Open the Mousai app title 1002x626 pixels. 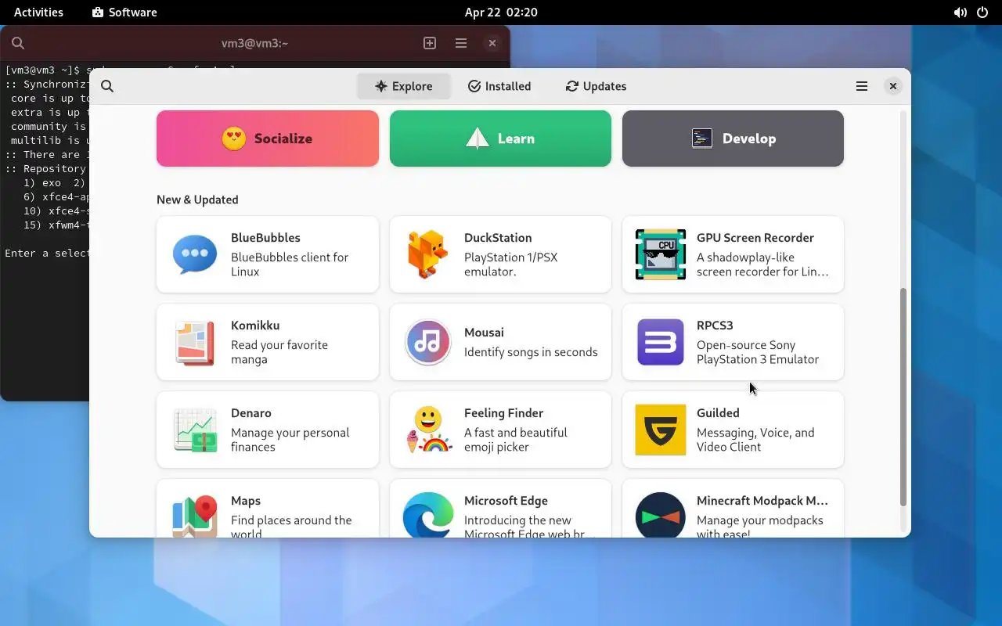[484, 333]
